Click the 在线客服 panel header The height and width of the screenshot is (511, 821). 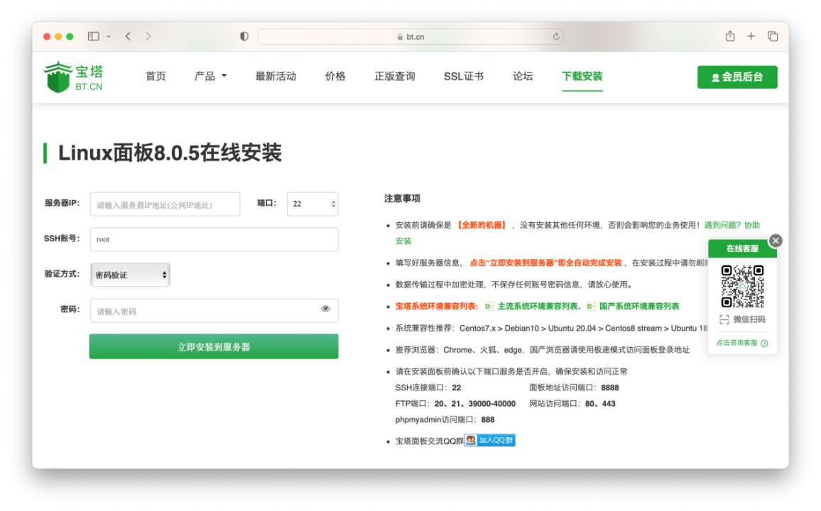pyautogui.click(x=742, y=248)
